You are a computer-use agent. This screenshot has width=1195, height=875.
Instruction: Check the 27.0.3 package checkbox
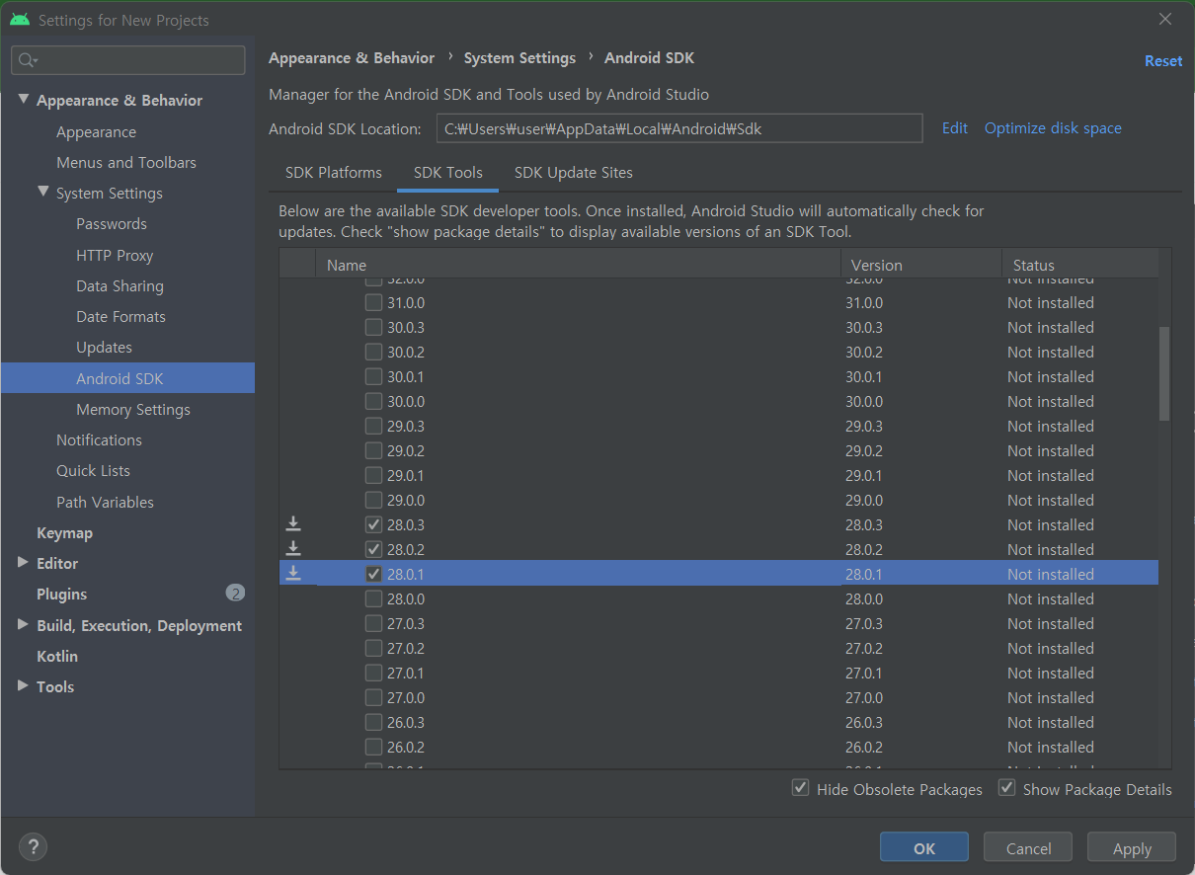[373, 623]
